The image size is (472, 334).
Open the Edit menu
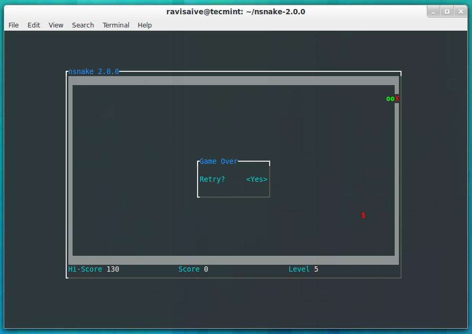click(34, 25)
